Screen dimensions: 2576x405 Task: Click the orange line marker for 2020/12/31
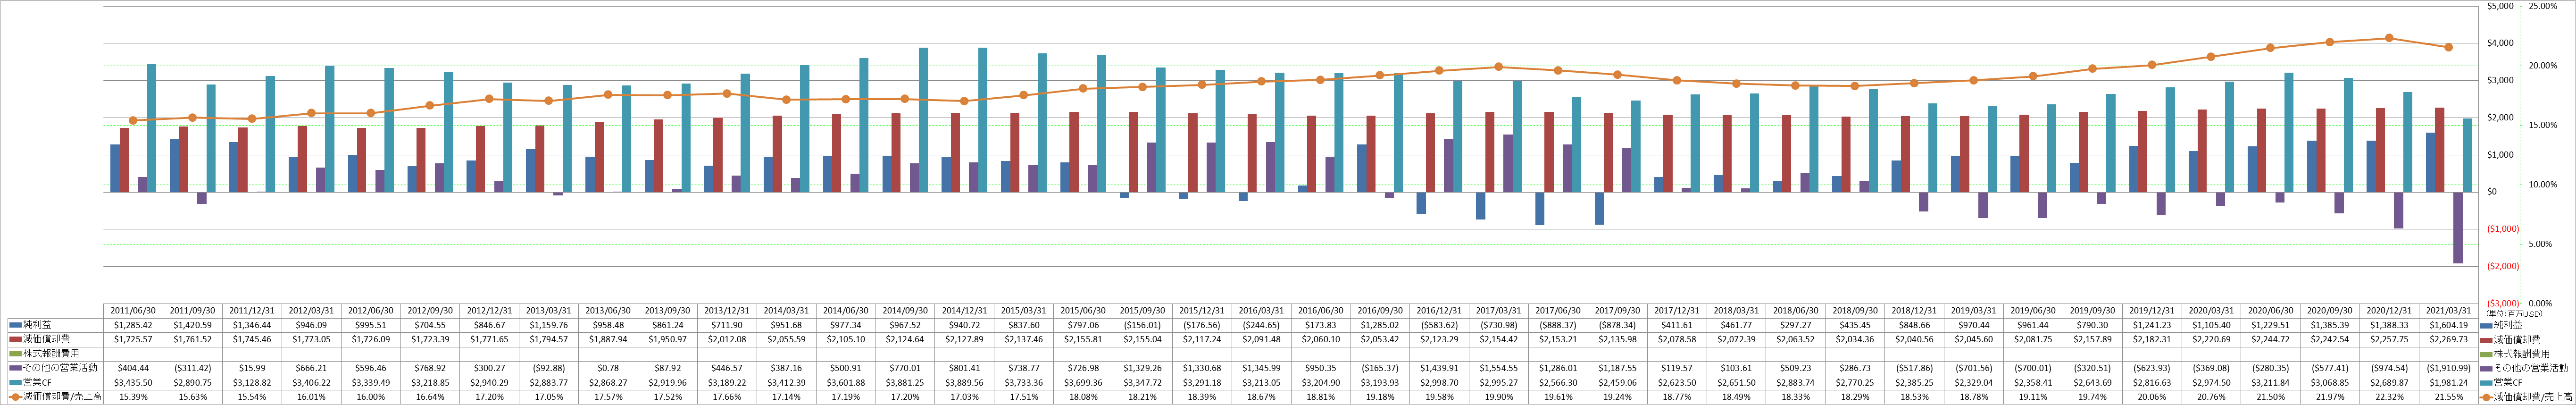pos(2389,38)
